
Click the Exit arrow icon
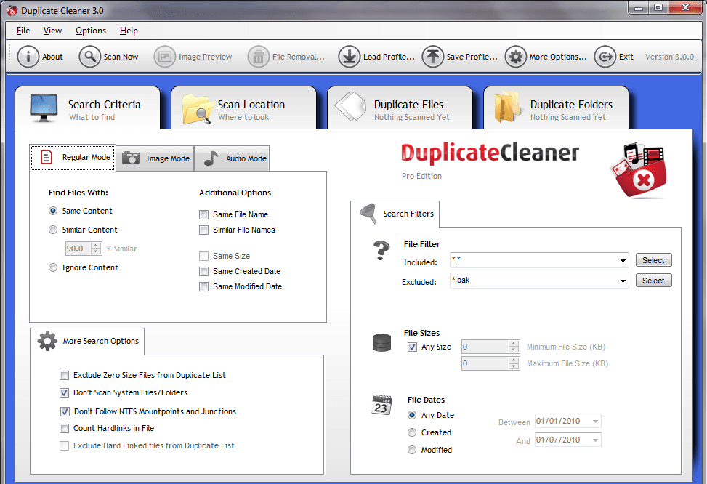point(605,57)
